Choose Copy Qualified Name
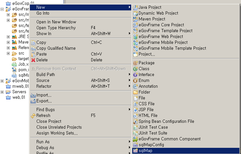The width and height of the screenshot is (241, 154). (56, 48)
